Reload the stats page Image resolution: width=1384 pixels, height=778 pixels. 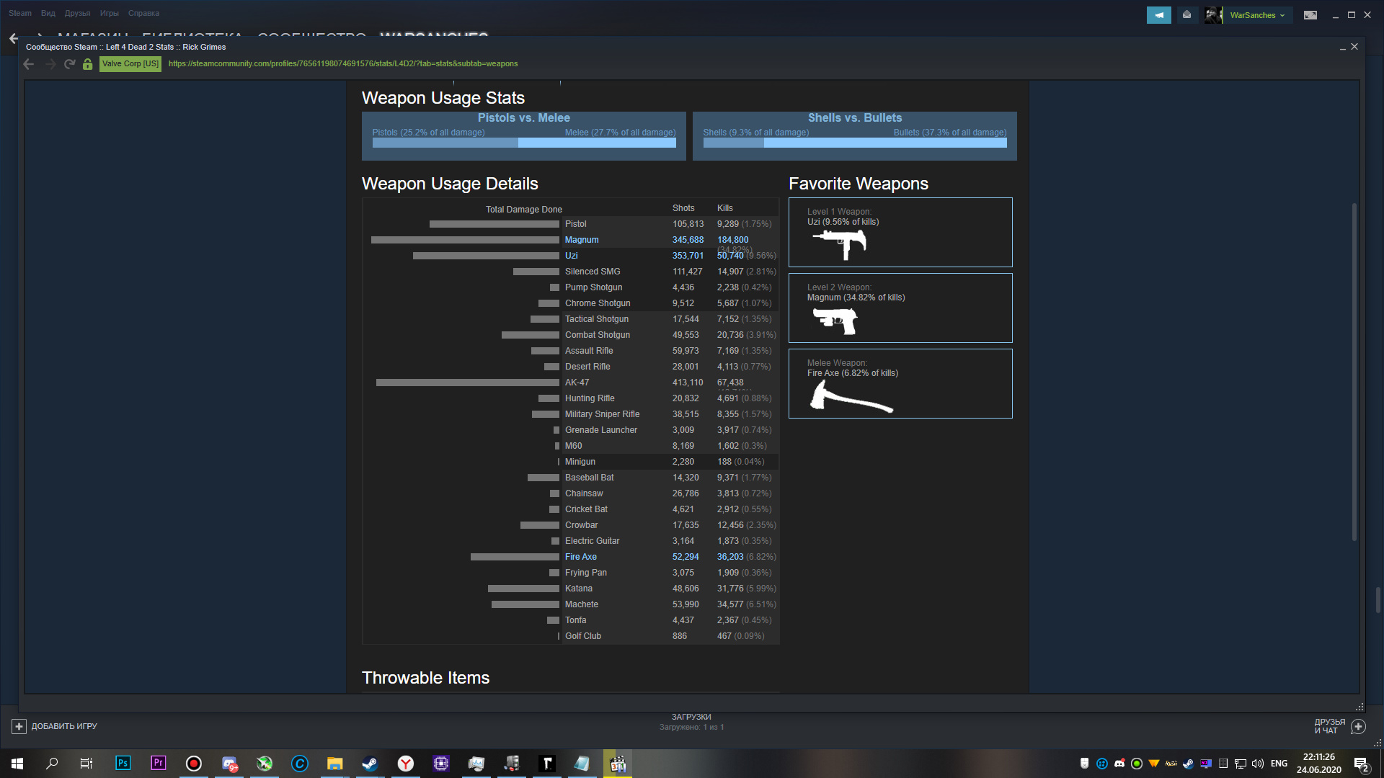[69, 64]
